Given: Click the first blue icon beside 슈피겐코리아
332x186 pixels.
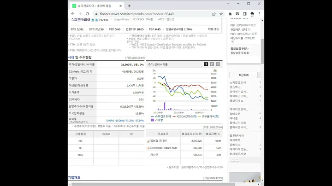Looking at the screenshot, I should tap(93, 20).
